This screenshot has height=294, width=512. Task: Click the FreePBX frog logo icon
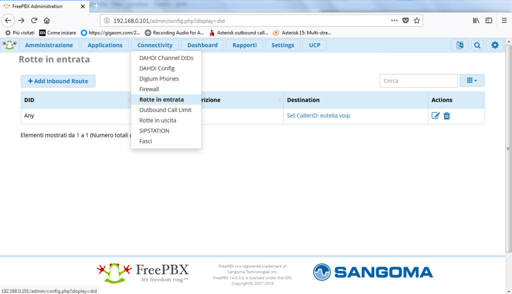9,45
